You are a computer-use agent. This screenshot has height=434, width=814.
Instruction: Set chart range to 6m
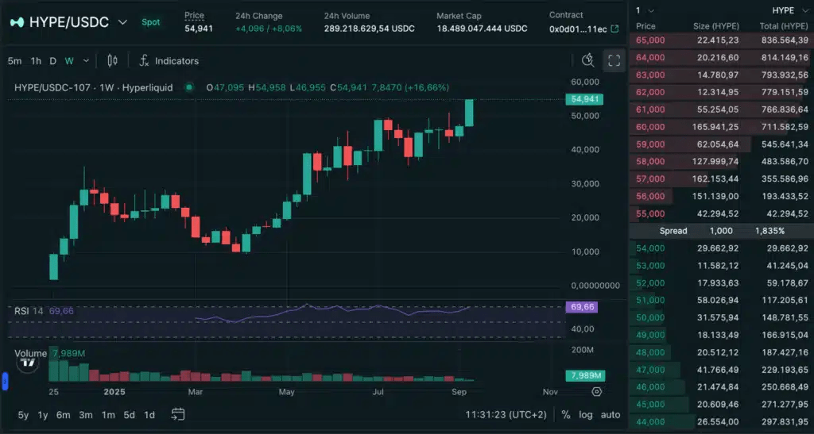62,414
